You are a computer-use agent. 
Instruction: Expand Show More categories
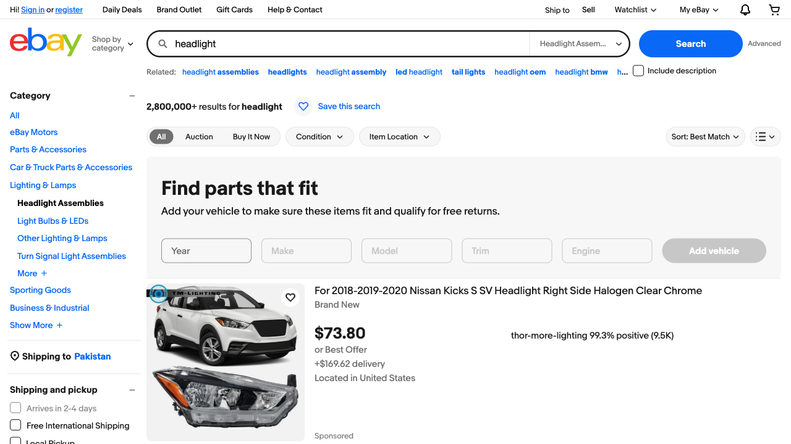[36, 325]
